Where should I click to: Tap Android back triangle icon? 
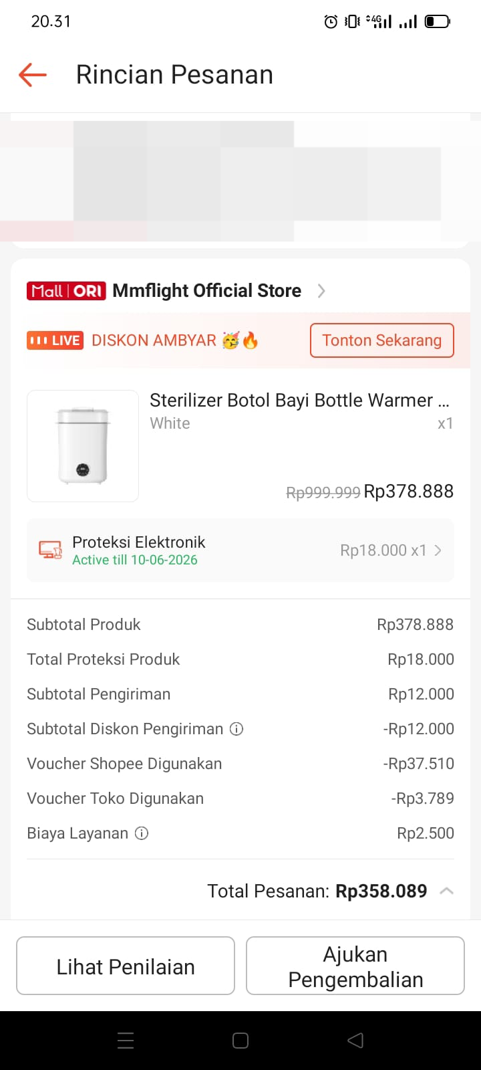[x=355, y=1041]
